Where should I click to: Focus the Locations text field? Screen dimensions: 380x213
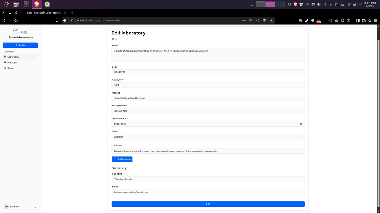[208, 151]
